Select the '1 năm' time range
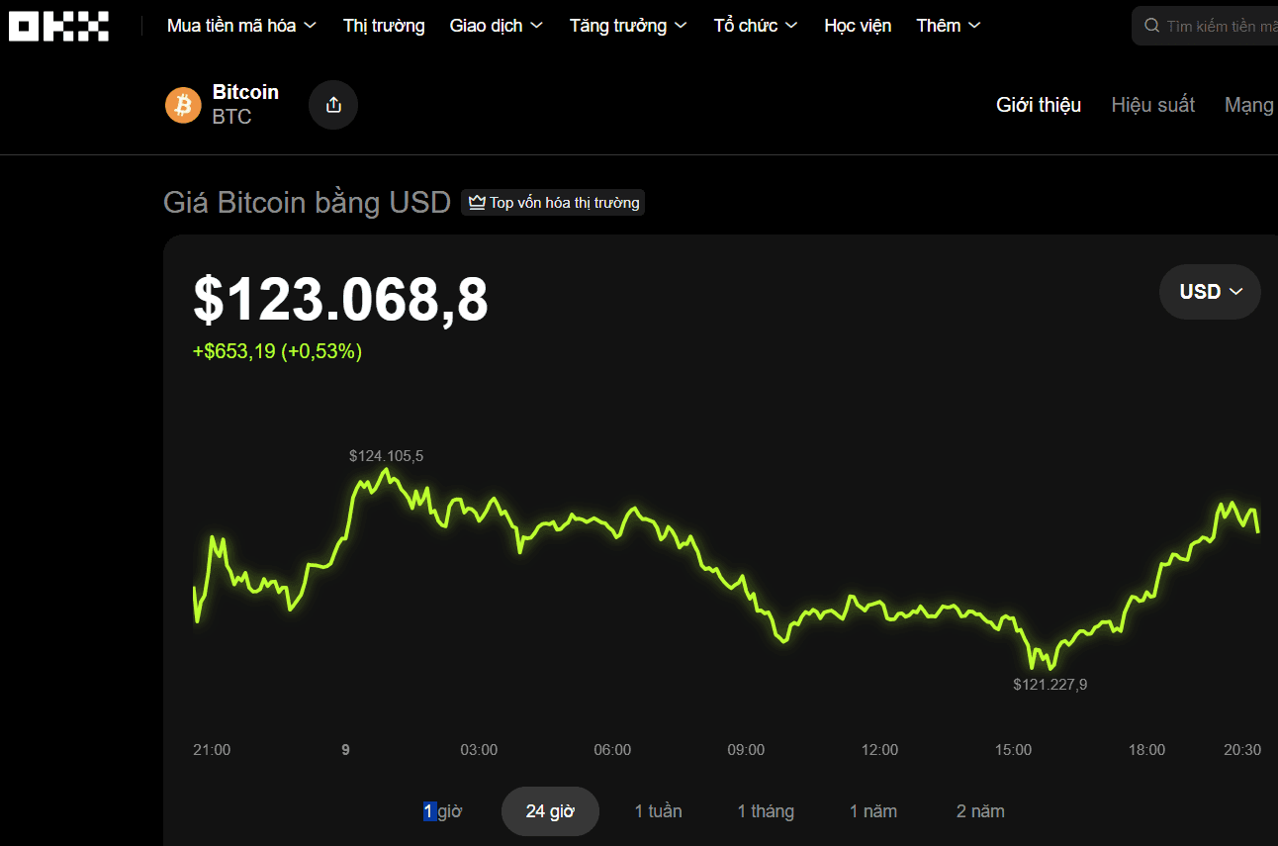This screenshot has width=1278, height=846. (x=873, y=810)
